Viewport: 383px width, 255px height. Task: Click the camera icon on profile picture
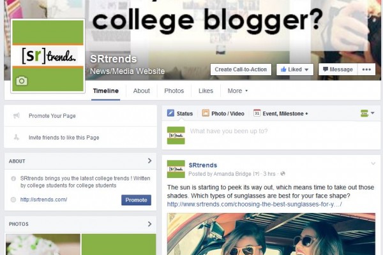pyautogui.click(x=22, y=81)
